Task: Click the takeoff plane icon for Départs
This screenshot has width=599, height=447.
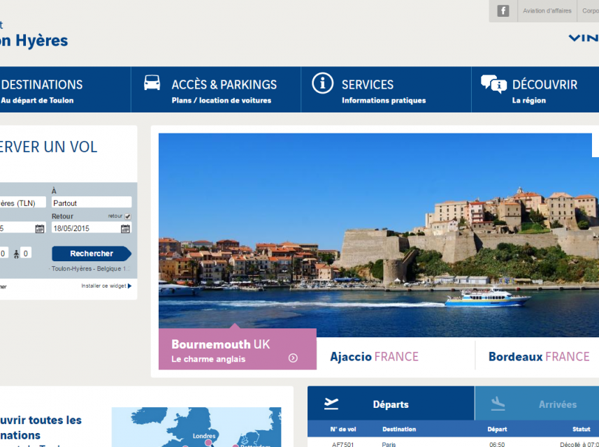Action: (331, 404)
